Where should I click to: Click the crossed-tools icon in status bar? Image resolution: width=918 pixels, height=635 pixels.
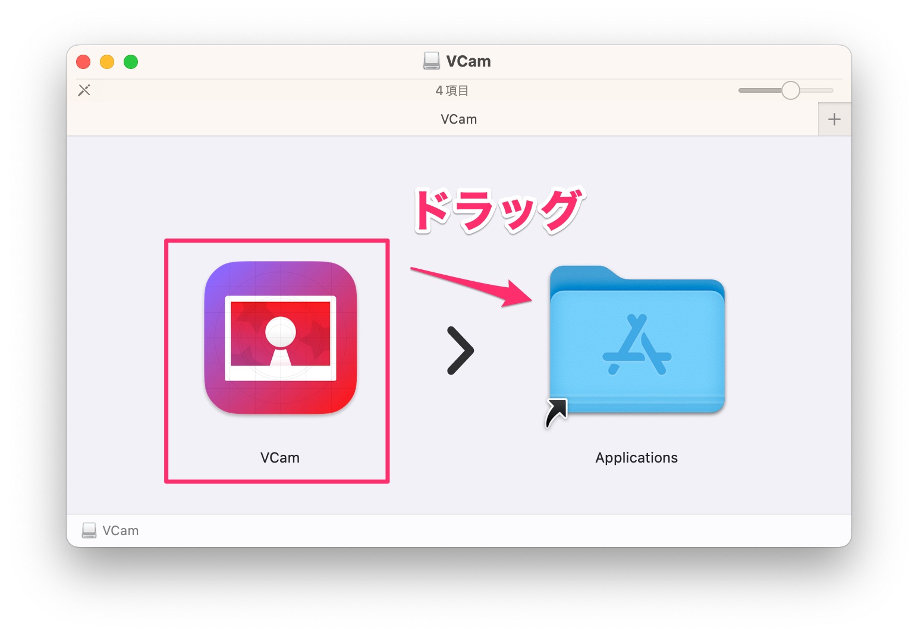click(84, 90)
